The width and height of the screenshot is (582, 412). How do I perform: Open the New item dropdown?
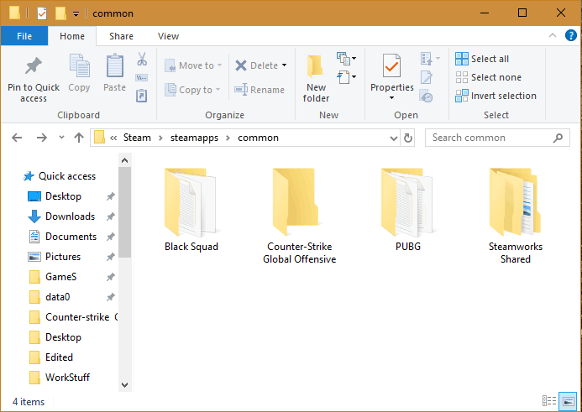pyautogui.click(x=347, y=58)
